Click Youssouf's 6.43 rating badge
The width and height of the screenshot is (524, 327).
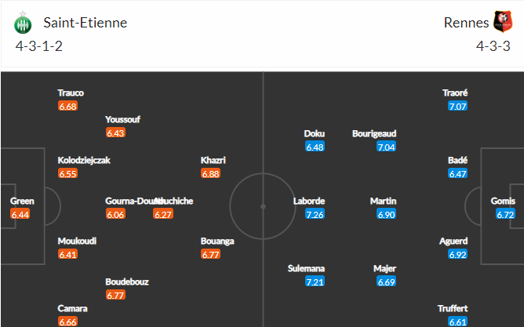(x=115, y=133)
